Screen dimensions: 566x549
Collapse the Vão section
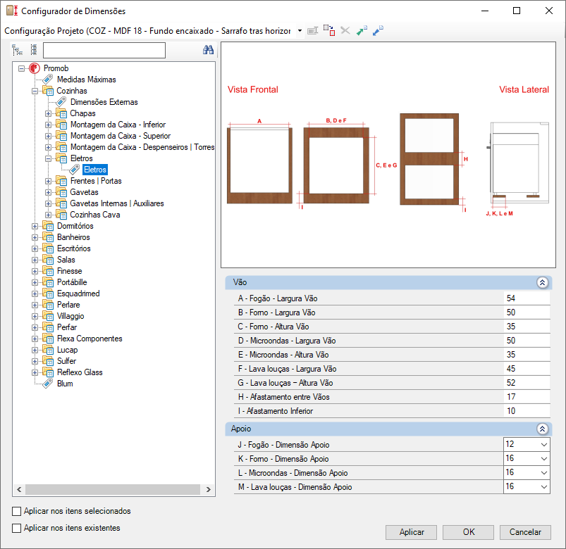pos(542,283)
